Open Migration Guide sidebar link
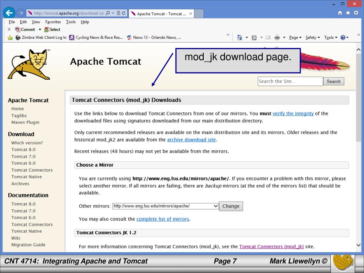This screenshot has height=273, width=364. point(28,245)
